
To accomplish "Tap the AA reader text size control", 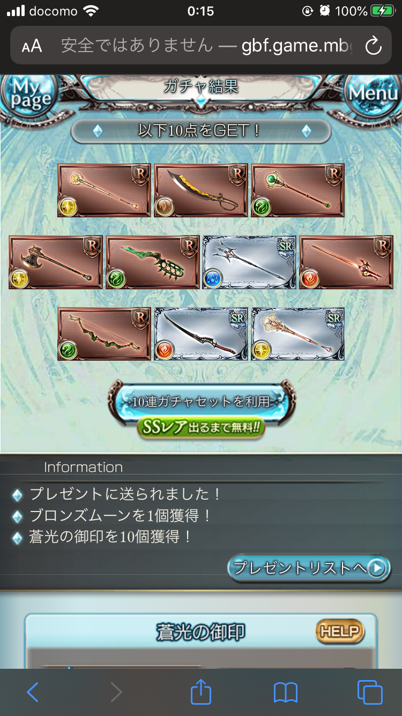I will click(32, 46).
